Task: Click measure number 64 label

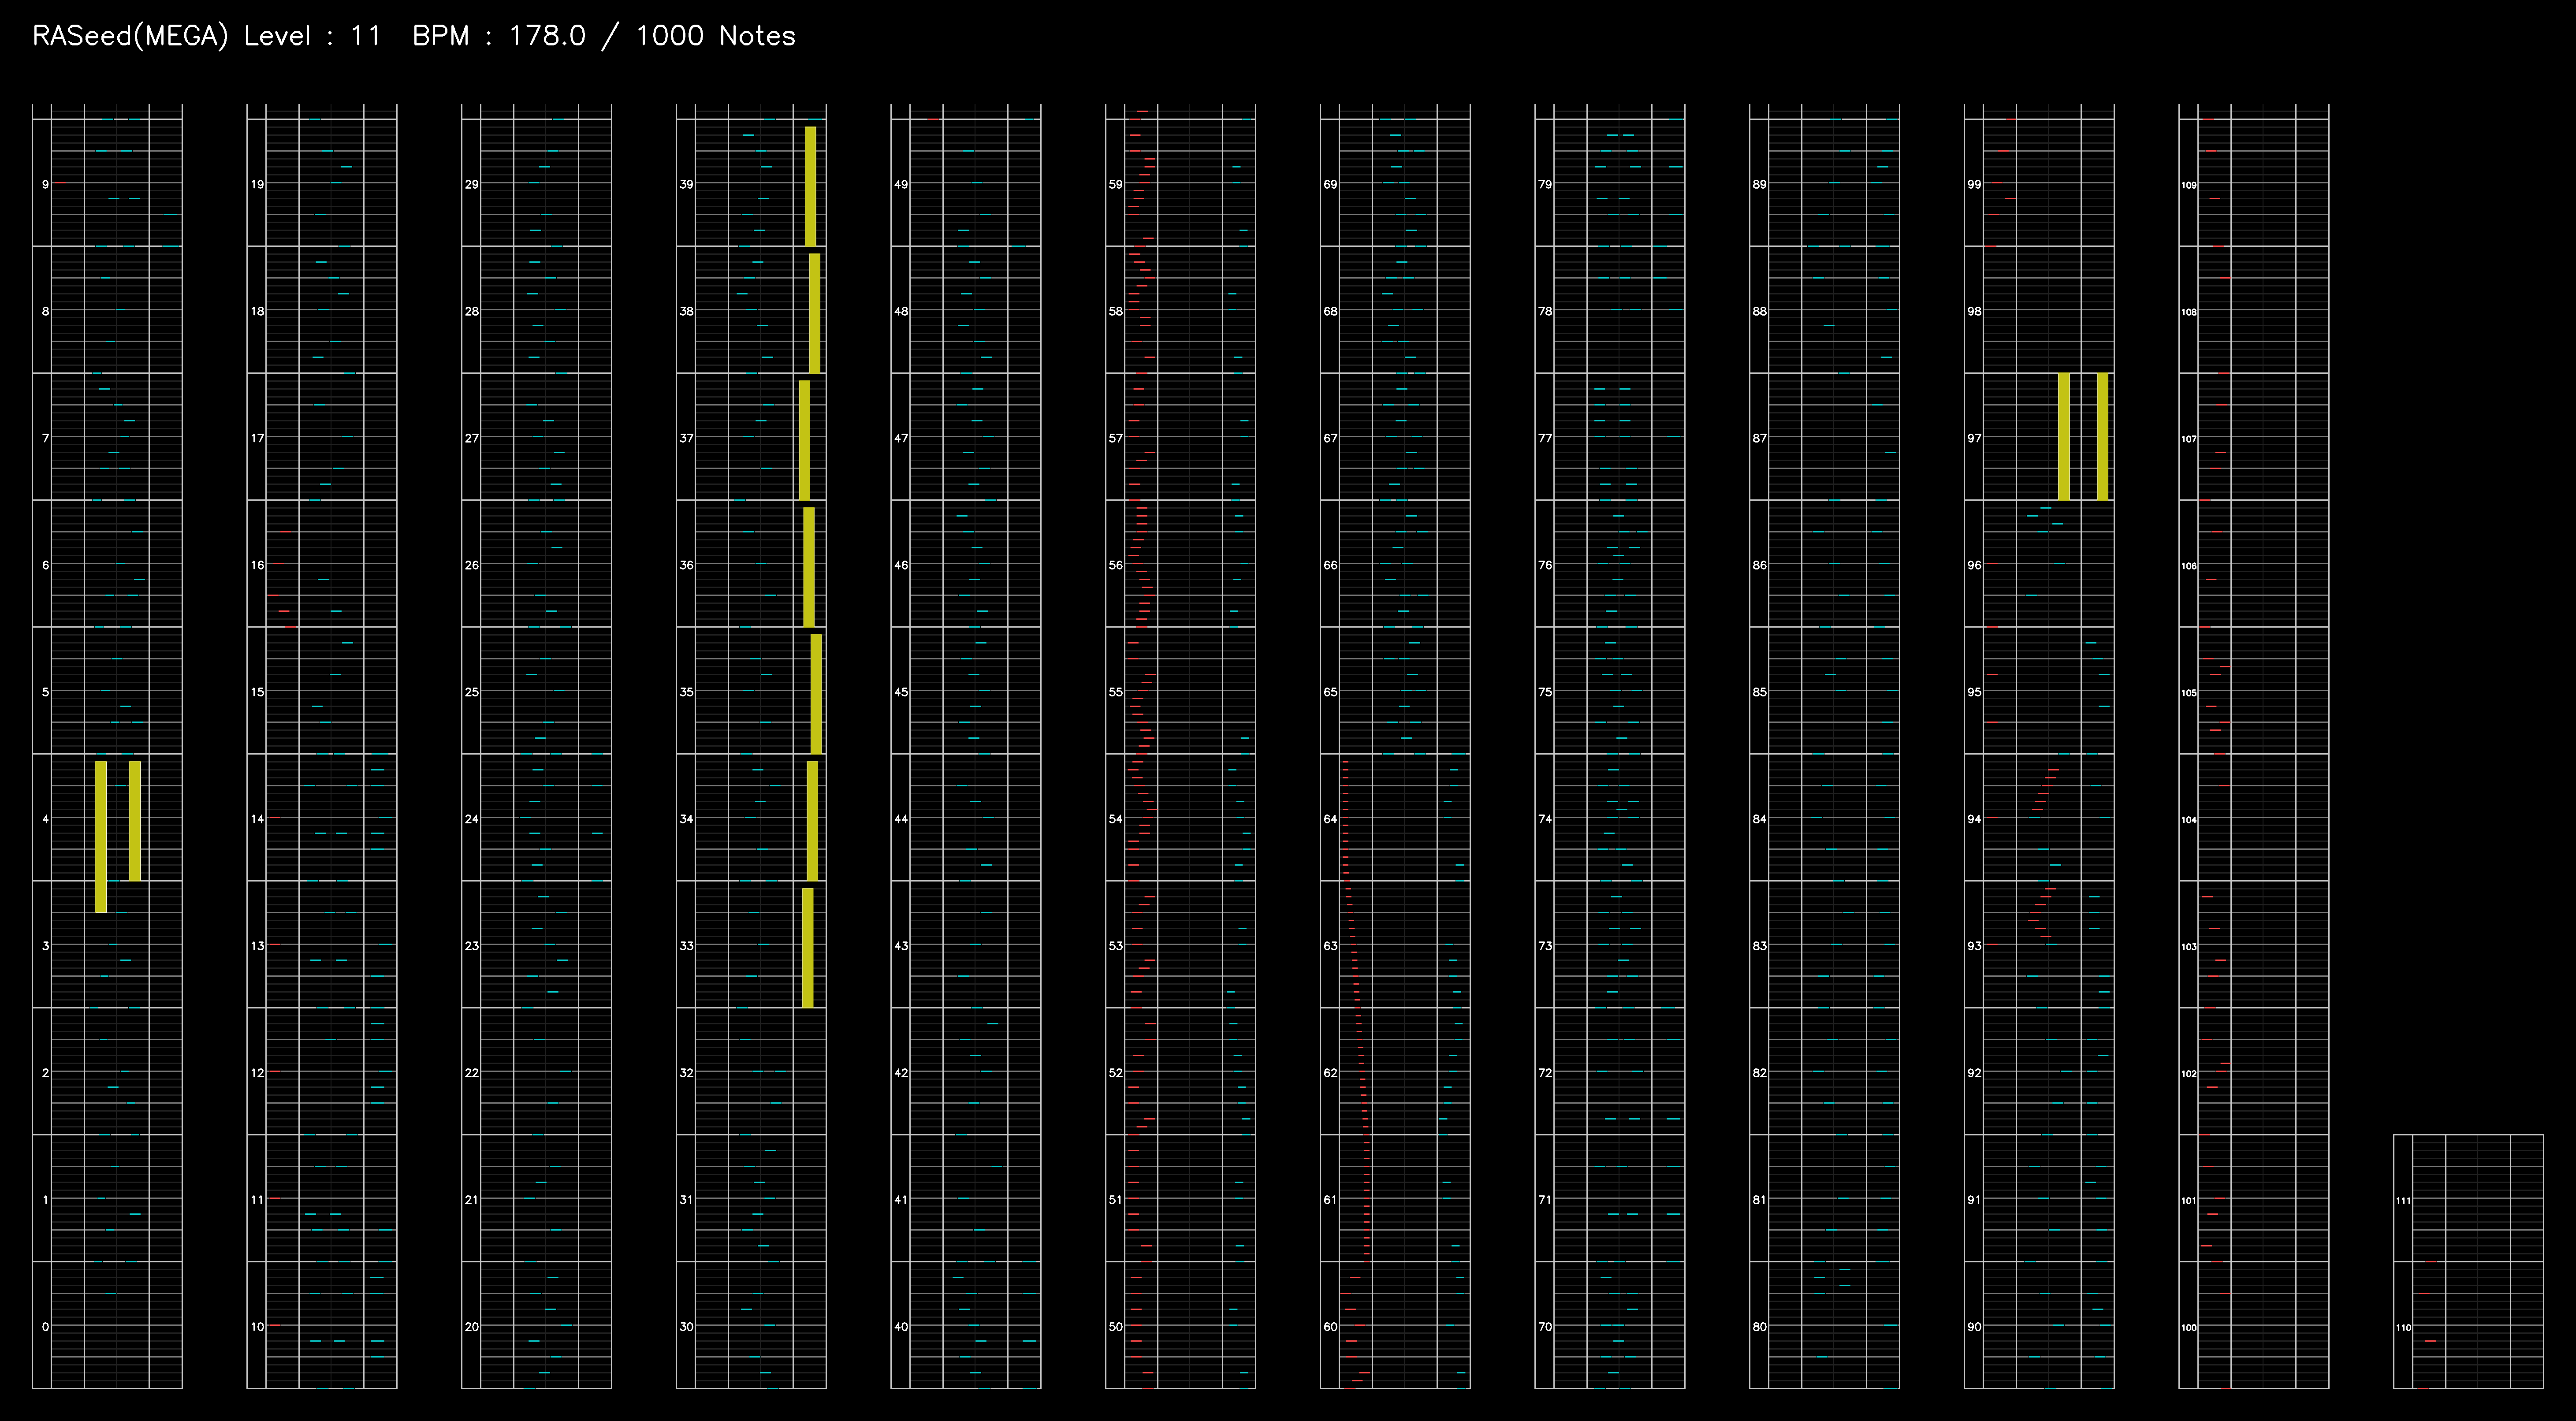Action: click(1330, 819)
